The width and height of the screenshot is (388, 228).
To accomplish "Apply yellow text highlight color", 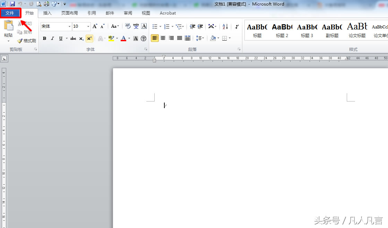I will click(111, 38).
